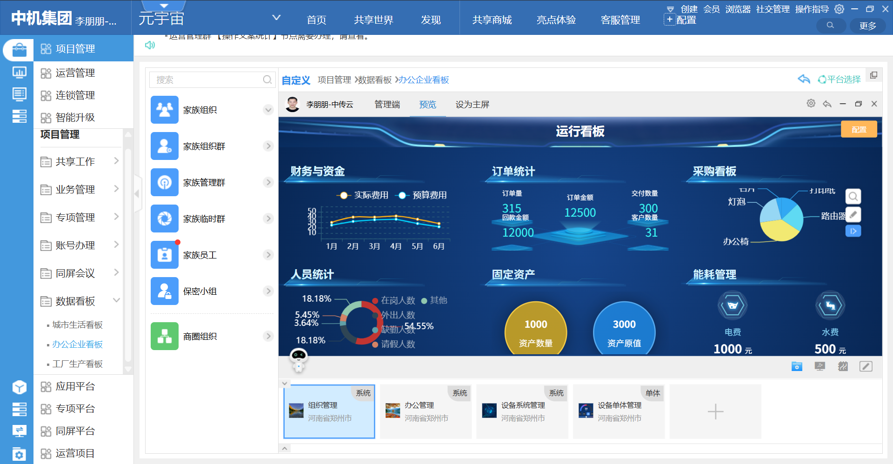Click the settings gear beside 操作指导

click(x=839, y=9)
